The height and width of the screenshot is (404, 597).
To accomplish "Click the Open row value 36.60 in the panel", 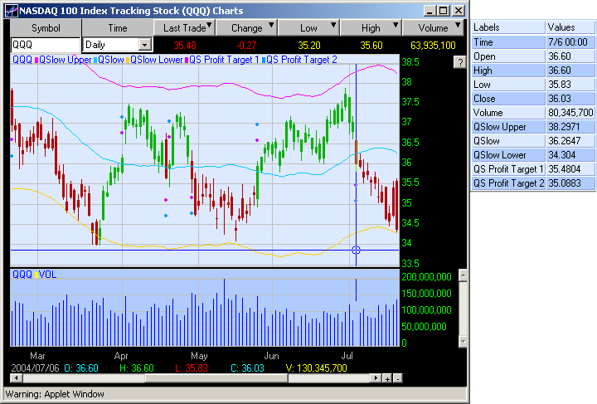I will [x=570, y=56].
